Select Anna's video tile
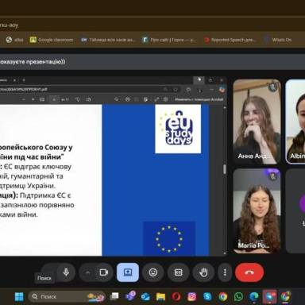This screenshot has height=305, width=305. pyautogui.click(x=257, y=122)
